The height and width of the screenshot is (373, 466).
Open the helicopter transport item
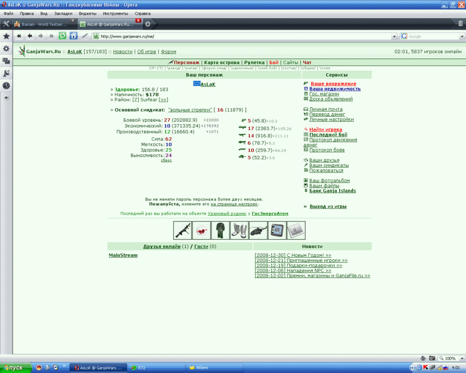click(258, 230)
